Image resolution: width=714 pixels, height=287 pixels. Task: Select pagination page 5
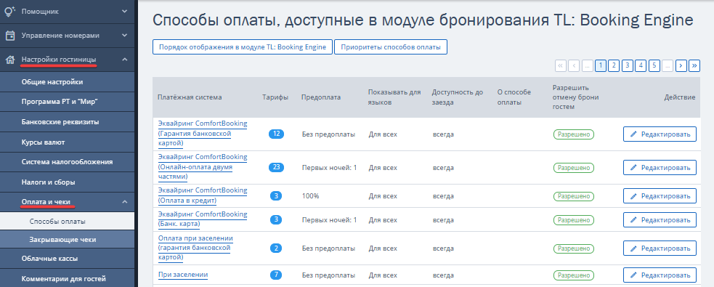point(654,65)
